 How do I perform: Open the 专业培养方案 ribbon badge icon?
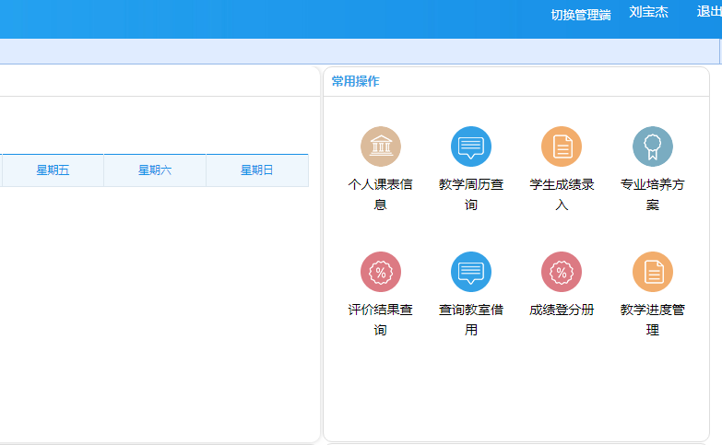(x=653, y=146)
